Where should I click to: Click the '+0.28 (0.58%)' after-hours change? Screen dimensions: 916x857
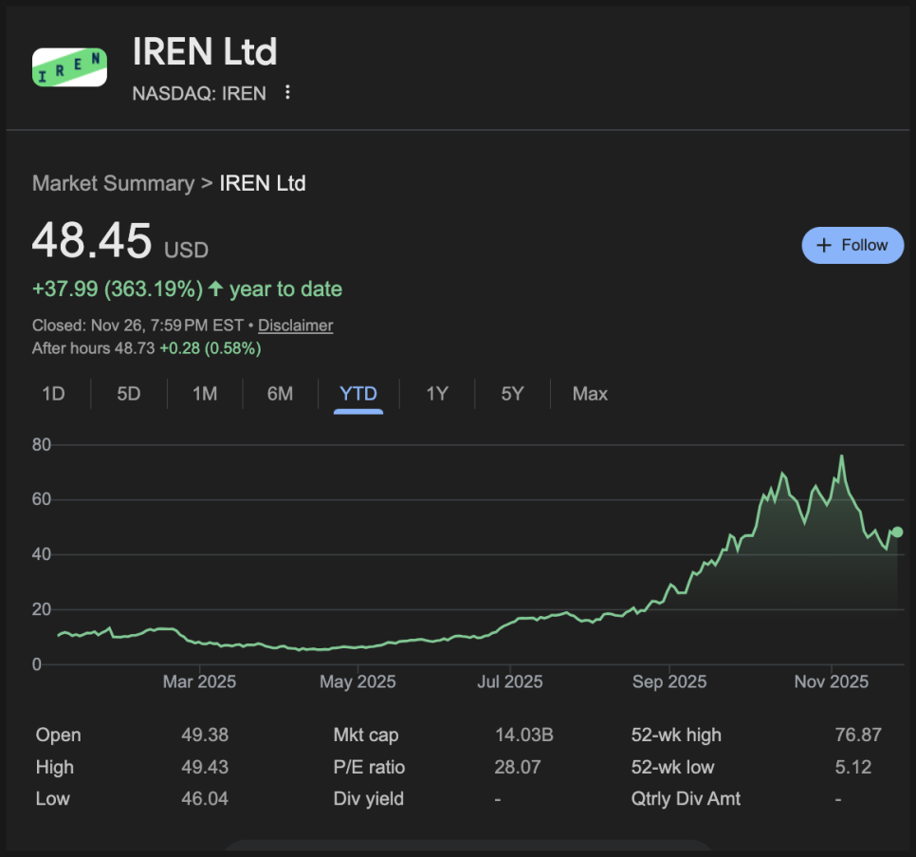point(211,348)
